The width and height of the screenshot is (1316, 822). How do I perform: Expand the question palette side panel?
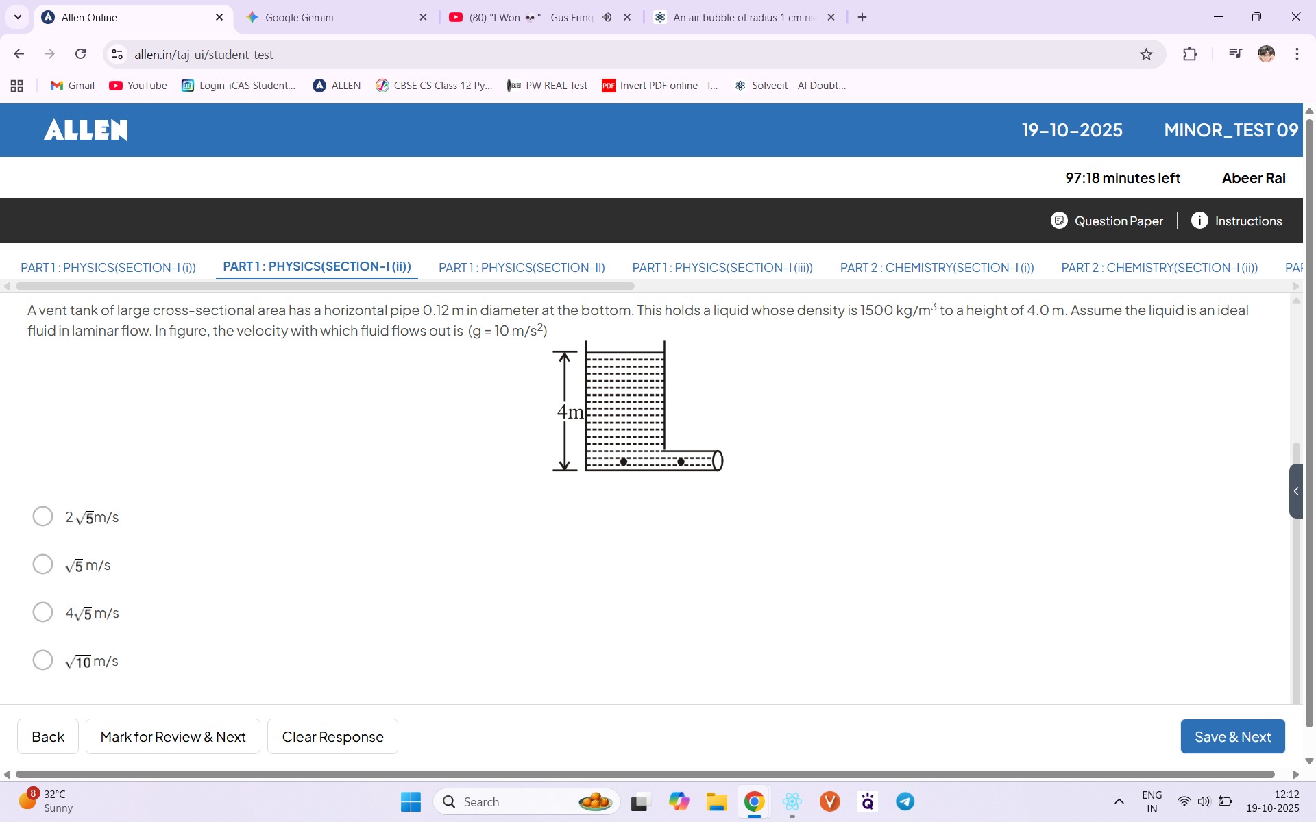click(1296, 490)
